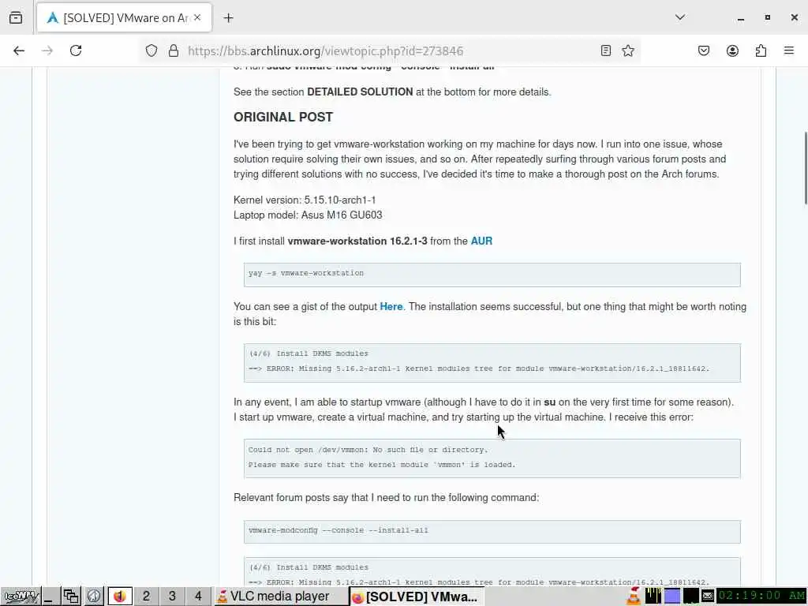Open the extensions panel

(761, 50)
